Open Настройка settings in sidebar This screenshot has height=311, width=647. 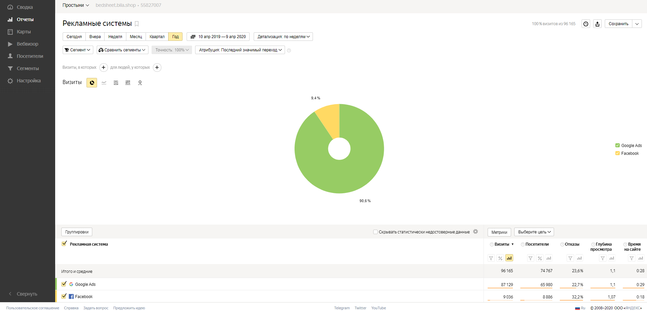29,81
